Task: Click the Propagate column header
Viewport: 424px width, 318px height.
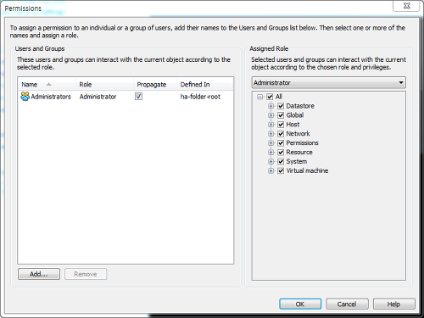Action: click(x=155, y=84)
